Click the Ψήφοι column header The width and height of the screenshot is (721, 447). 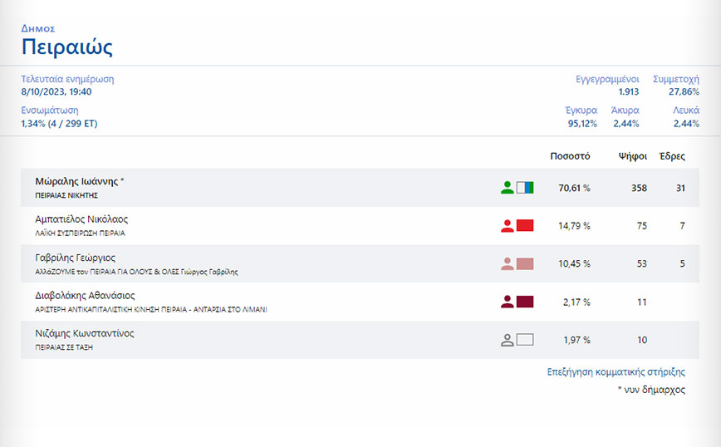click(633, 156)
